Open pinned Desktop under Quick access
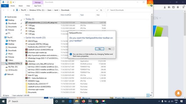Viewport: 186px width, 104px height. [11, 20]
